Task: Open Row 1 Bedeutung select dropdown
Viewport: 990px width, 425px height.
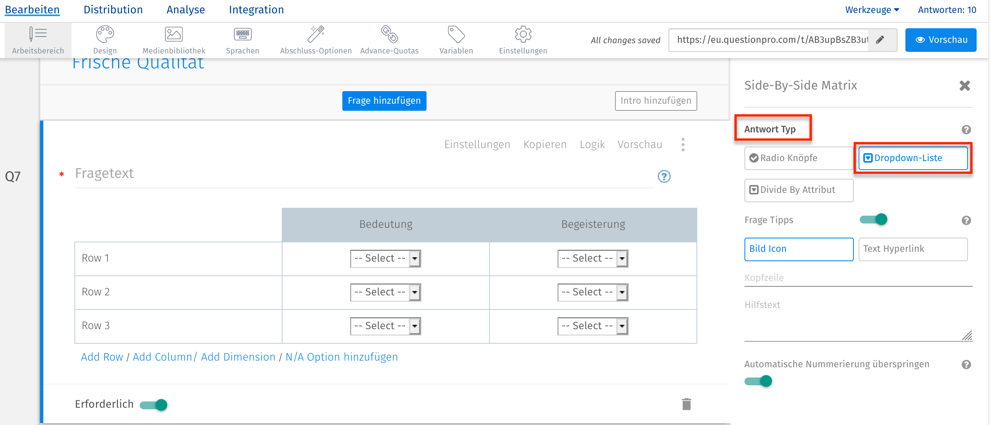Action: coord(386,258)
